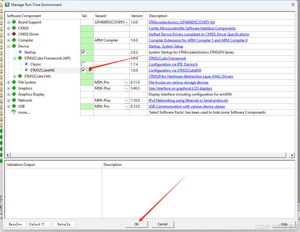Click the Cancel button
The image size is (300, 232).
point(163,224)
